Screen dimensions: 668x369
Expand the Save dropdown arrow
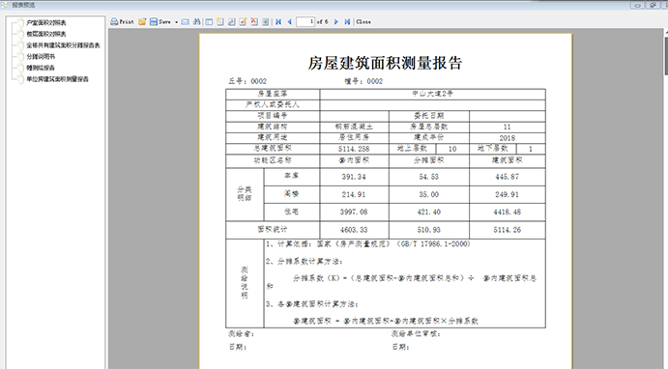[176, 22]
